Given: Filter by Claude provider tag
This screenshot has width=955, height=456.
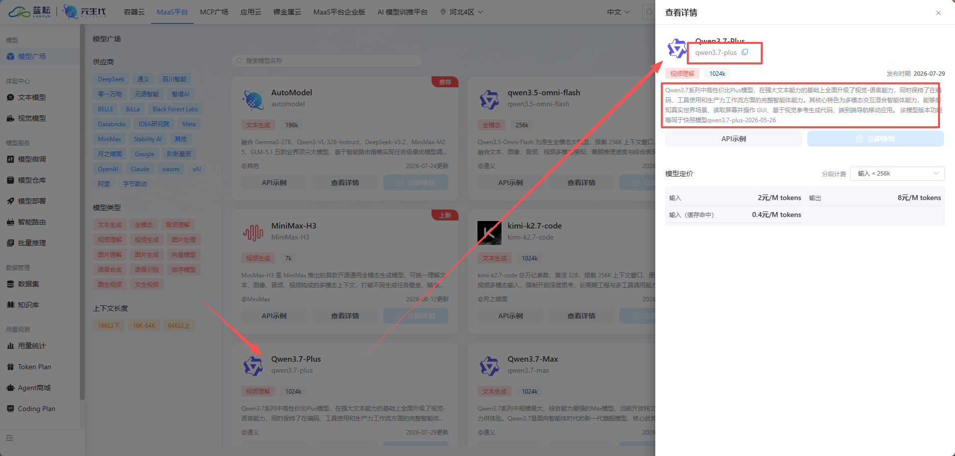Looking at the screenshot, I should click(140, 169).
